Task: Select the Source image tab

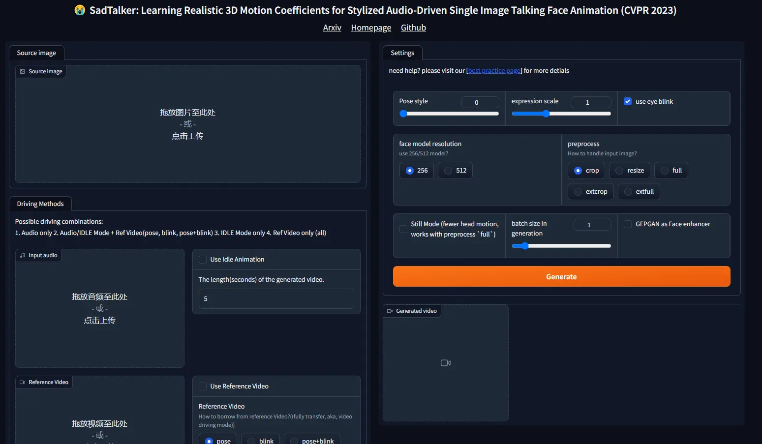Action: 36,53
